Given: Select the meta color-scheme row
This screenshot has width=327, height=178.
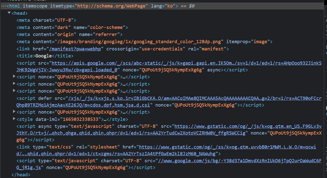Looking at the screenshot, I should click(72, 27).
